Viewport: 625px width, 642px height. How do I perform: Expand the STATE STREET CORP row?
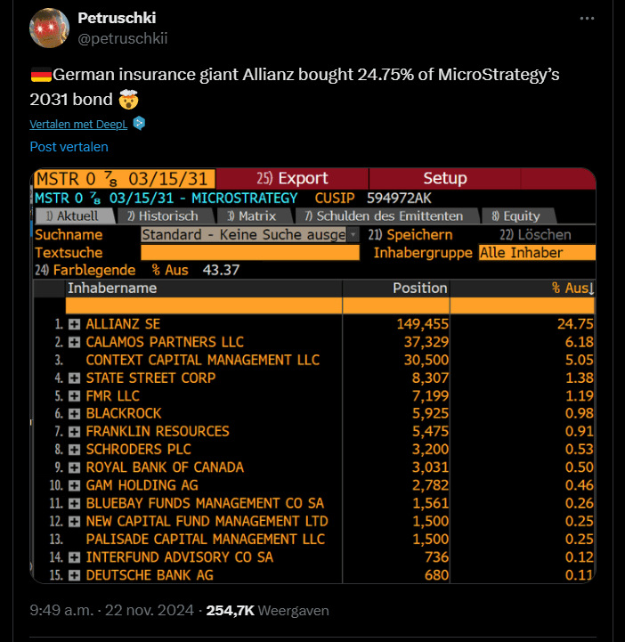pyautogui.click(x=74, y=378)
